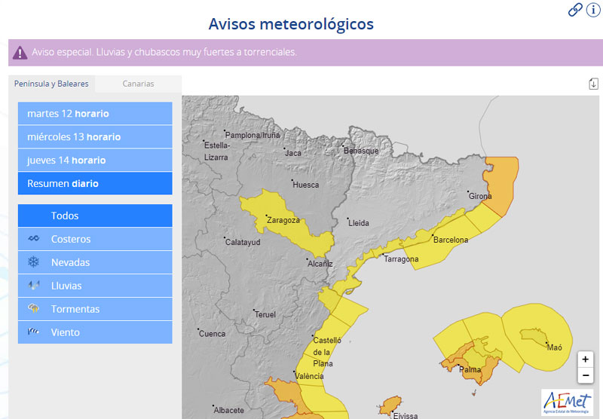Filter warnings by Tormentas
603x419 pixels.
pyautogui.click(x=75, y=309)
